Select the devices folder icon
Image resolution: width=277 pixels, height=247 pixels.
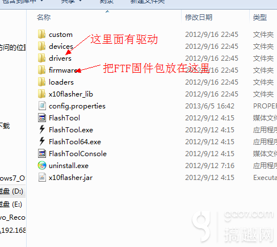pos(41,46)
